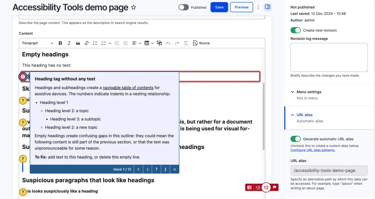The width and height of the screenshot is (375, 199).
Task: Open 'Configure URL alias patterns' link
Action: pos(313,150)
